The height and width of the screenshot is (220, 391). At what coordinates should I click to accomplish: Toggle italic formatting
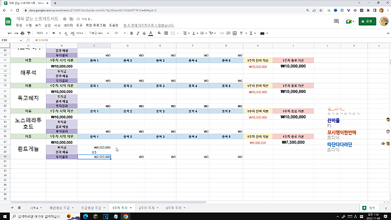click(138, 33)
